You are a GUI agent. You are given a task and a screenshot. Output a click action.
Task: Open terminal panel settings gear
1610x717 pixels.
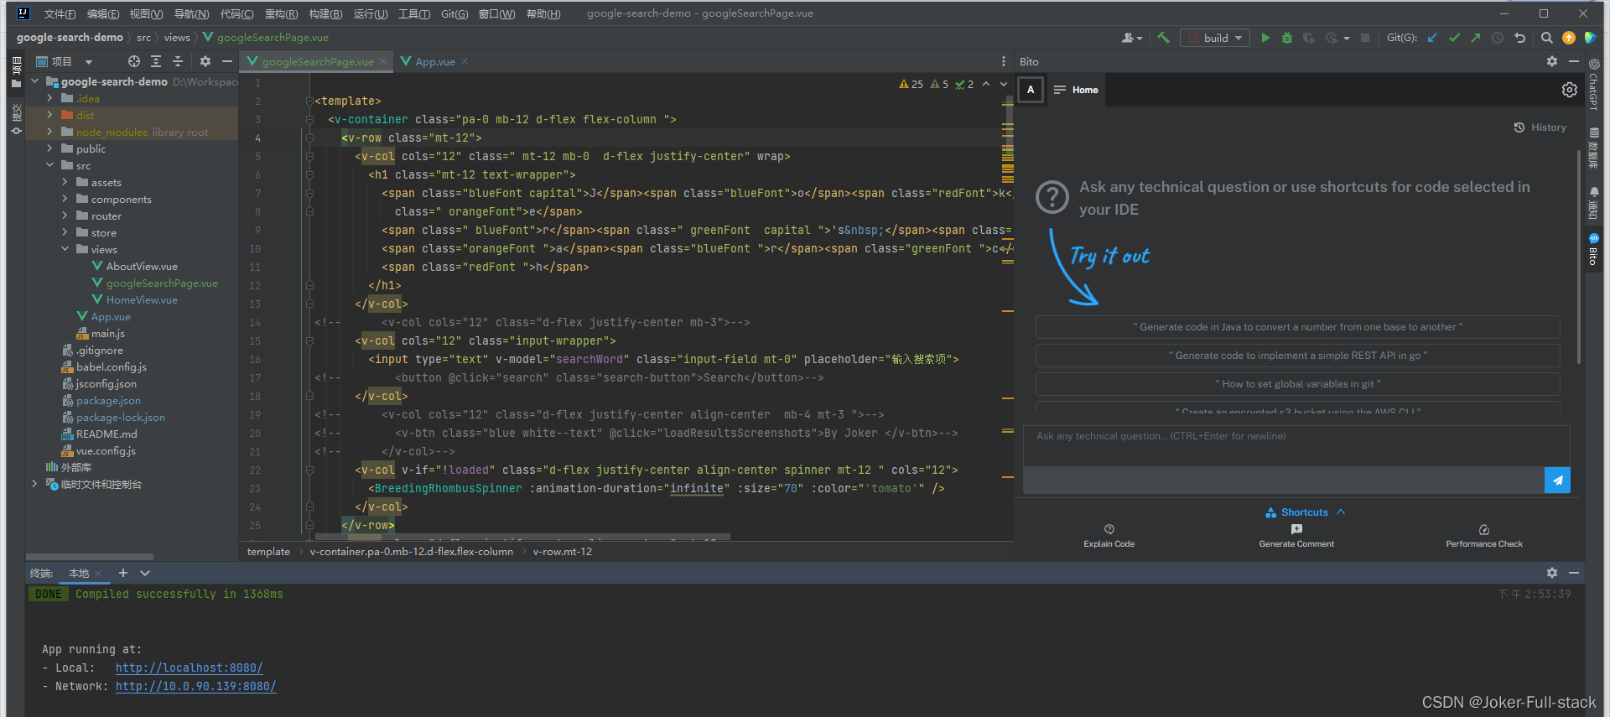coord(1552,573)
